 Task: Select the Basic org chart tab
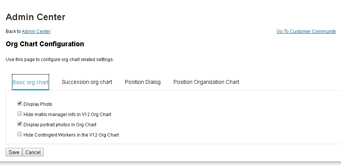coord(30,82)
